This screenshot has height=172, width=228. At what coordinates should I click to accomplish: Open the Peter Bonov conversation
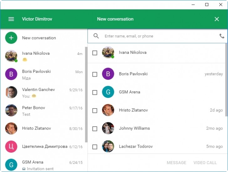[44, 110]
